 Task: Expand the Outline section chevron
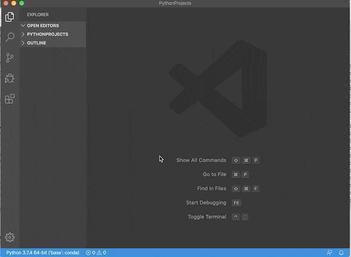tap(23, 43)
